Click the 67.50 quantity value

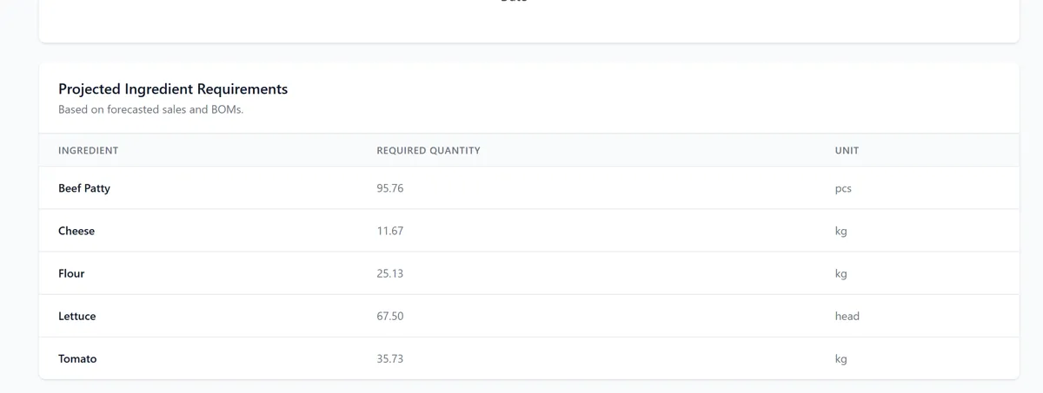click(389, 316)
